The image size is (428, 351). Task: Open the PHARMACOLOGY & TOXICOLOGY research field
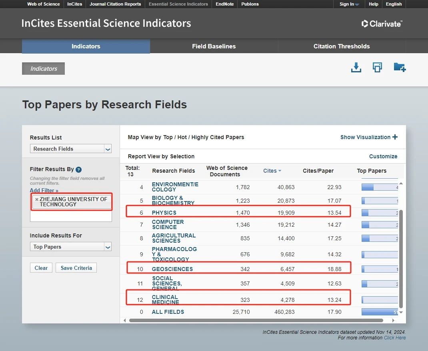point(174,254)
